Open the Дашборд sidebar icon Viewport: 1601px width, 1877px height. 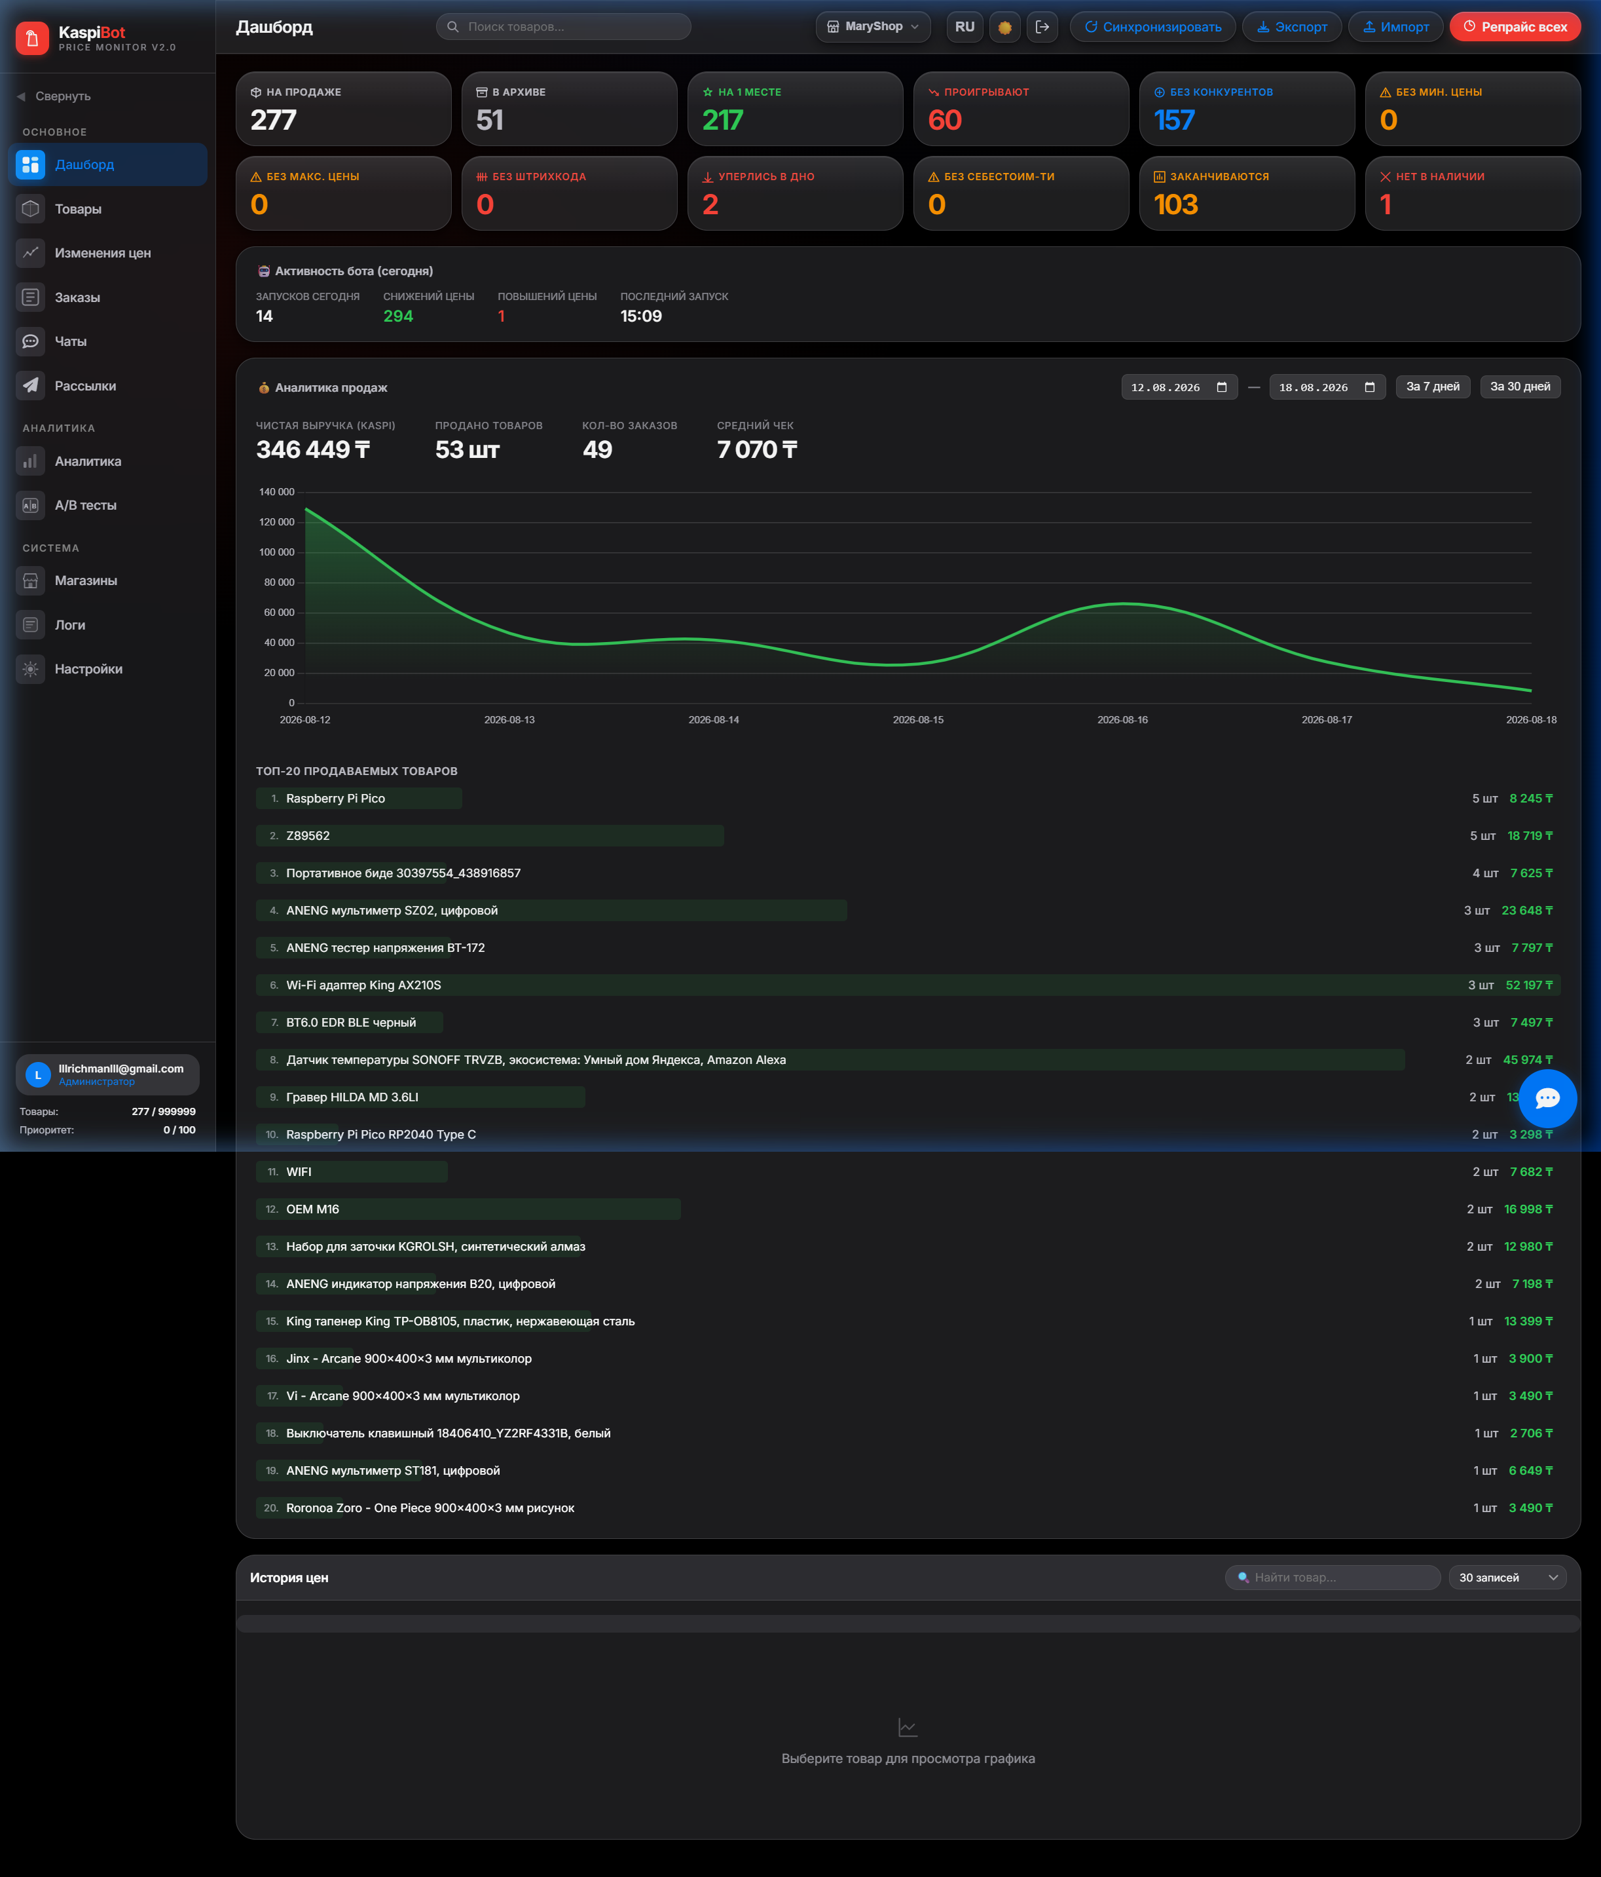click(x=31, y=165)
